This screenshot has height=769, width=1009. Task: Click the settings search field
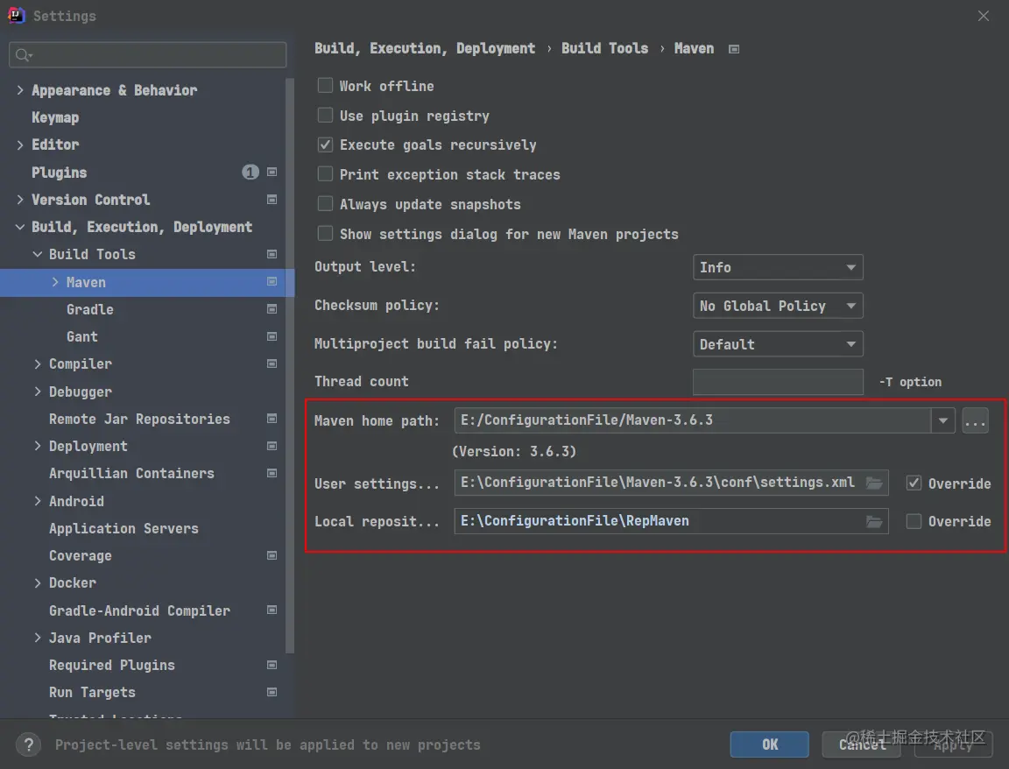pyautogui.click(x=148, y=54)
